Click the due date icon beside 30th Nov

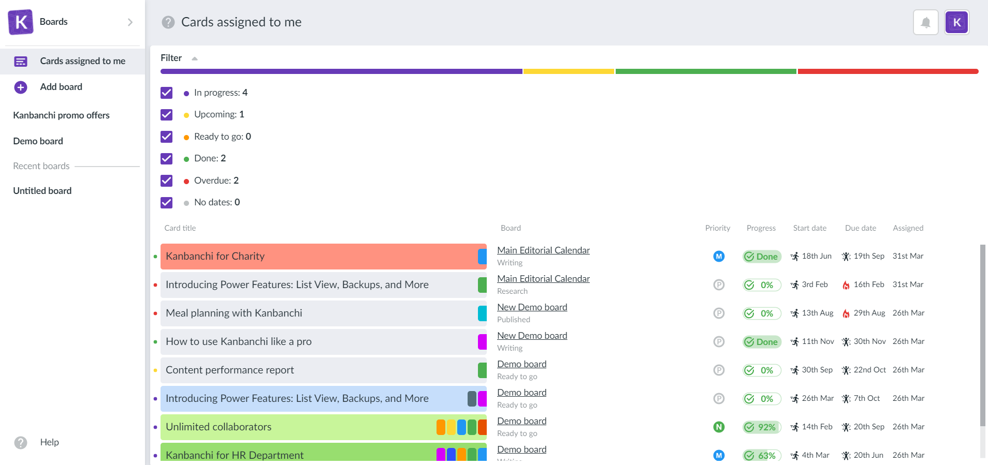(846, 342)
